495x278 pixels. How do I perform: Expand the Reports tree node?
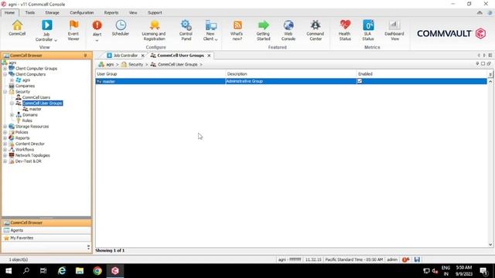[5, 138]
